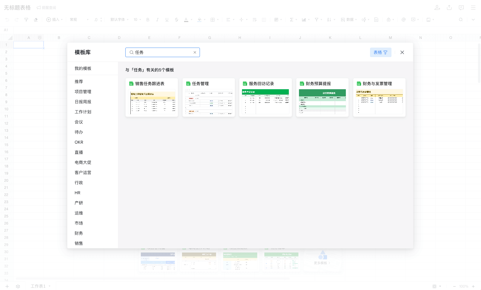Screen dimensions: 481x290
Task: Open the 插入 dropdown menu
Action: pyautogui.click(x=55, y=20)
